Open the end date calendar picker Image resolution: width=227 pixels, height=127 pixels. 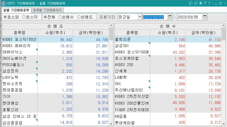pos(205,17)
